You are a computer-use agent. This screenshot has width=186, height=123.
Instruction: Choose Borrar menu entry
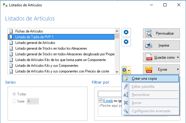click(150, 103)
